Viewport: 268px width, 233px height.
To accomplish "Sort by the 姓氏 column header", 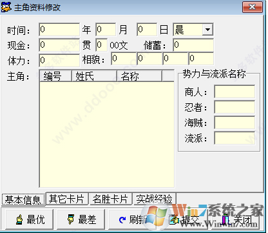I will 94,76.
